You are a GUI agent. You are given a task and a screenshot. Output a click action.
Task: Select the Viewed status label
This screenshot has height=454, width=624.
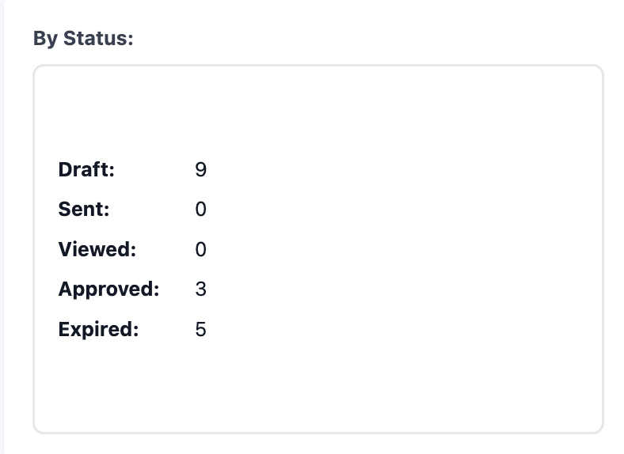coord(97,249)
